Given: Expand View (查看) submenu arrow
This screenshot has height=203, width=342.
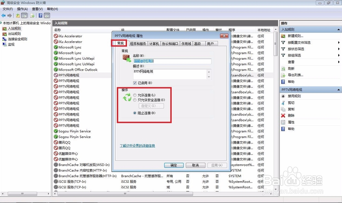Looking at the screenshot, I should (x=339, y=62).
